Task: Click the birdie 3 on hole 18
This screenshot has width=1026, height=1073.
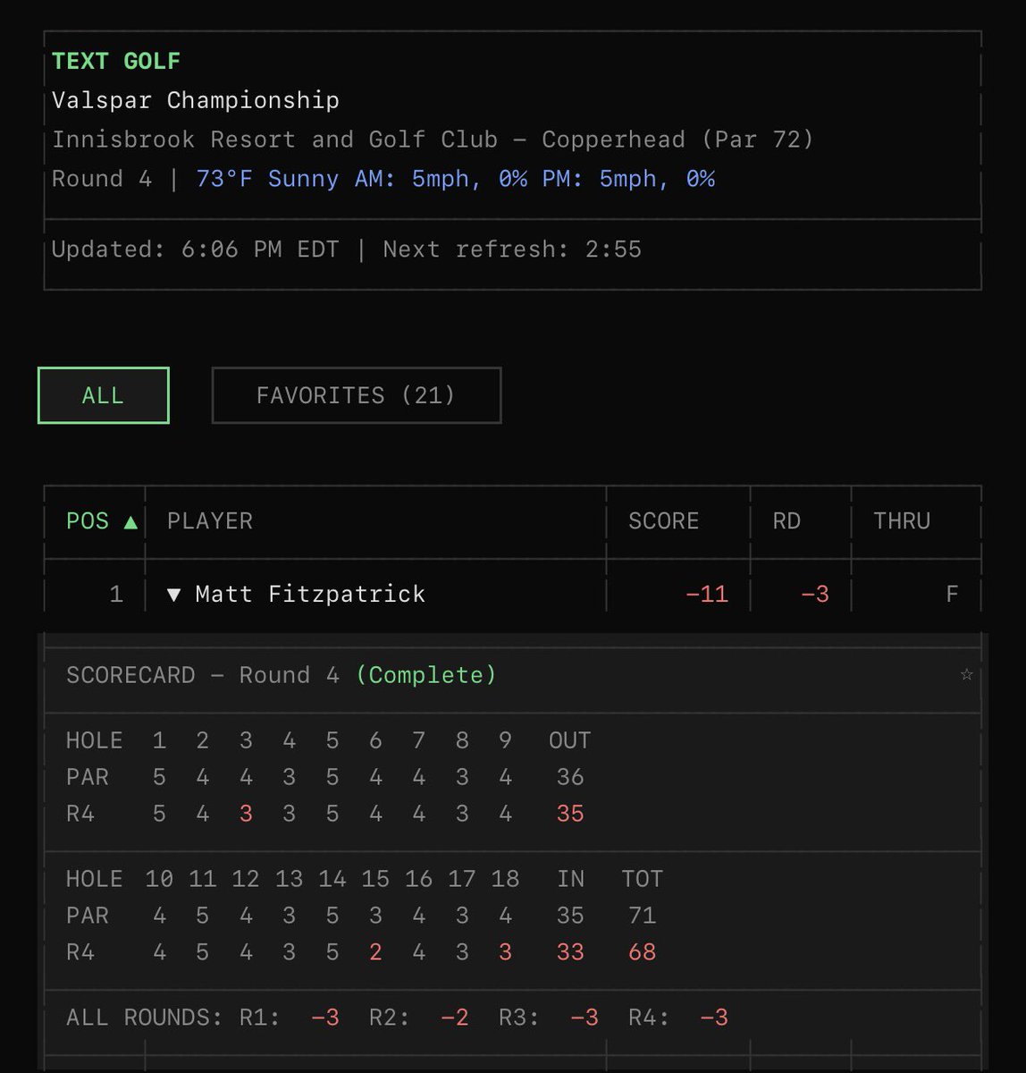Action: (505, 952)
